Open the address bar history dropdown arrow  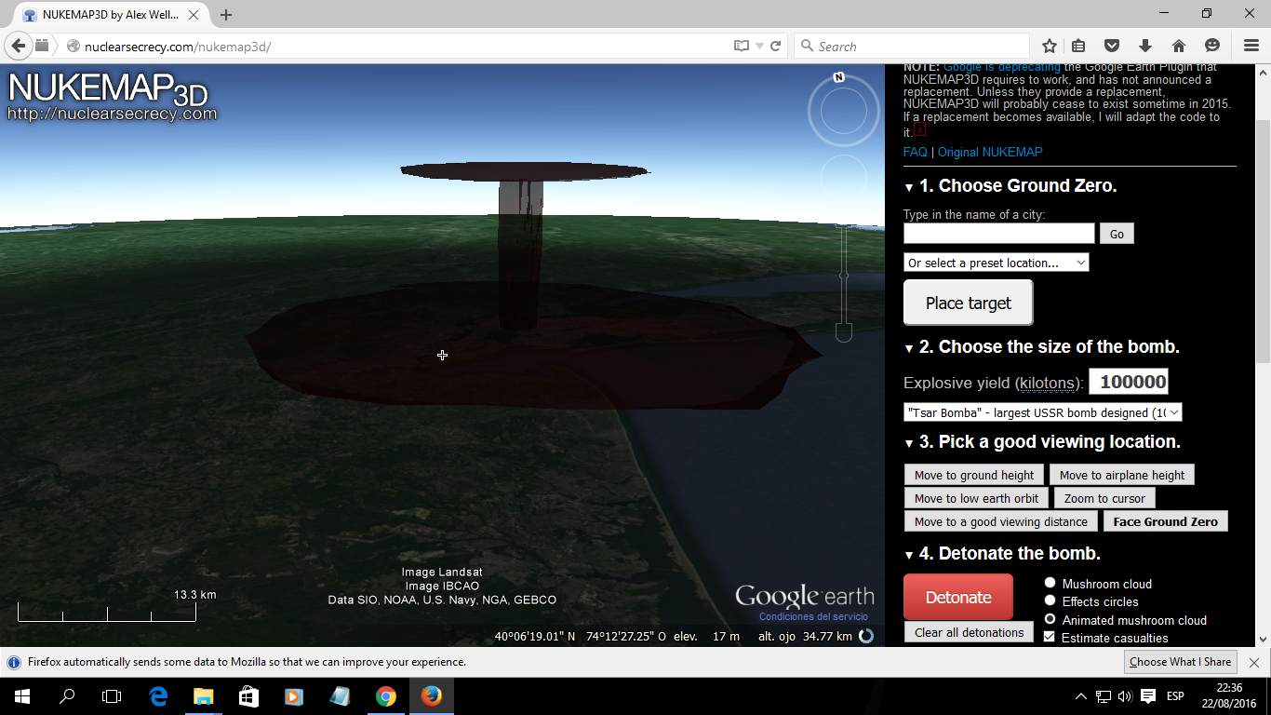(759, 46)
